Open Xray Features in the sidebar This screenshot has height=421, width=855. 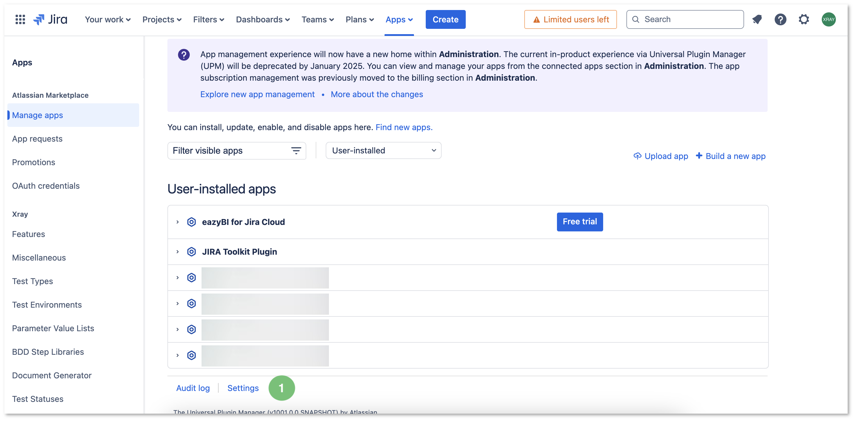tap(29, 234)
